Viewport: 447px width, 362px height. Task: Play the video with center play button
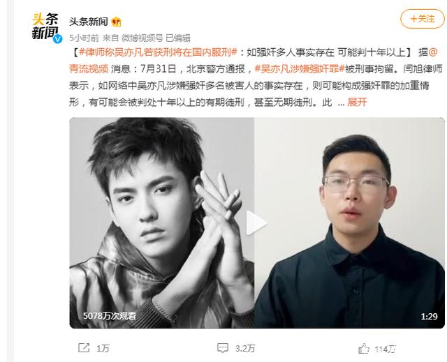coord(256,223)
